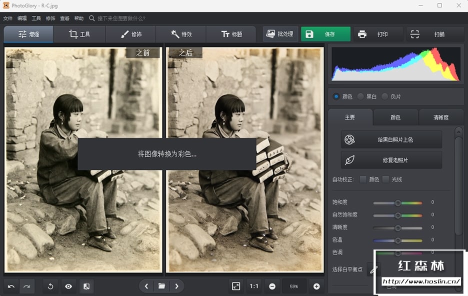Select the 负片 radio button

[x=384, y=96]
